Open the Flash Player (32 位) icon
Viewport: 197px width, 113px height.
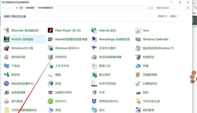click(50, 30)
